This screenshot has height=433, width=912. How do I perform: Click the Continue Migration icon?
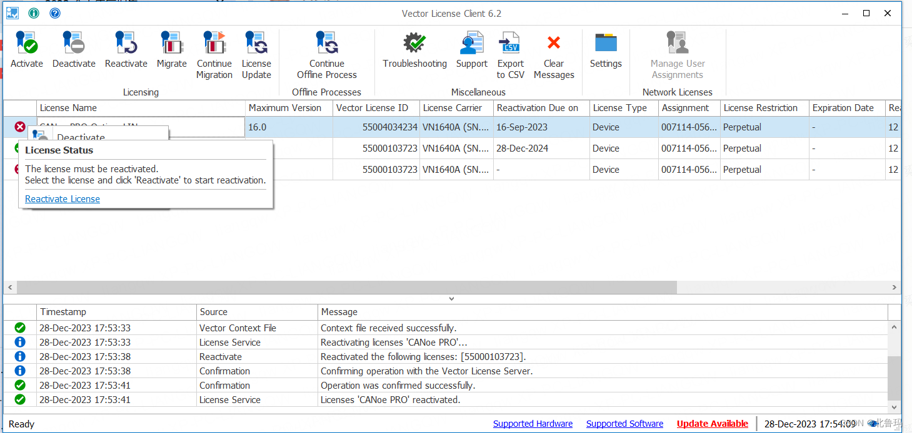click(214, 49)
